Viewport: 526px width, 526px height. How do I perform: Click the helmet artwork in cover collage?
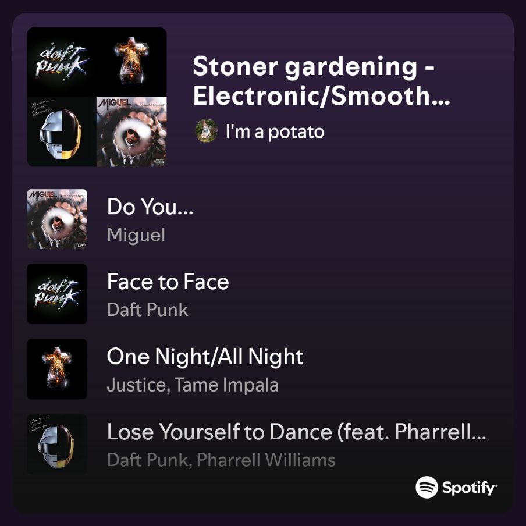62,131
